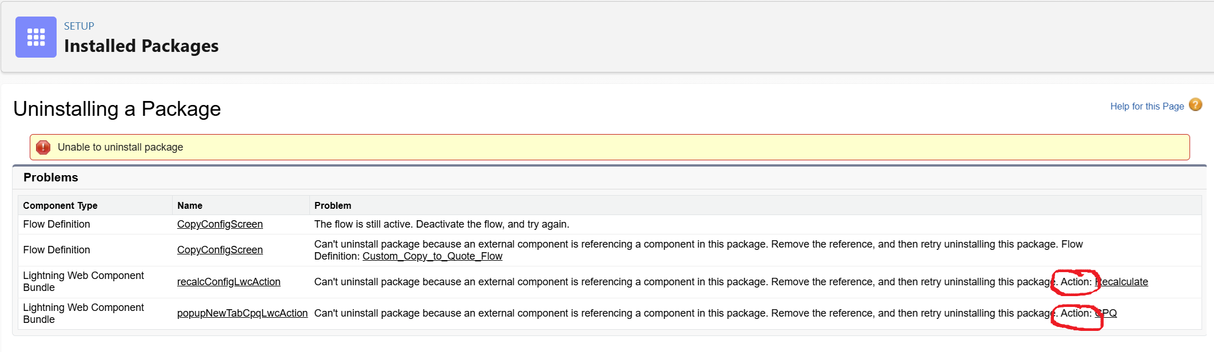Click the flow is still active problem text
The width and height of the screenshot is (1214, 352).
coord(441,224)
